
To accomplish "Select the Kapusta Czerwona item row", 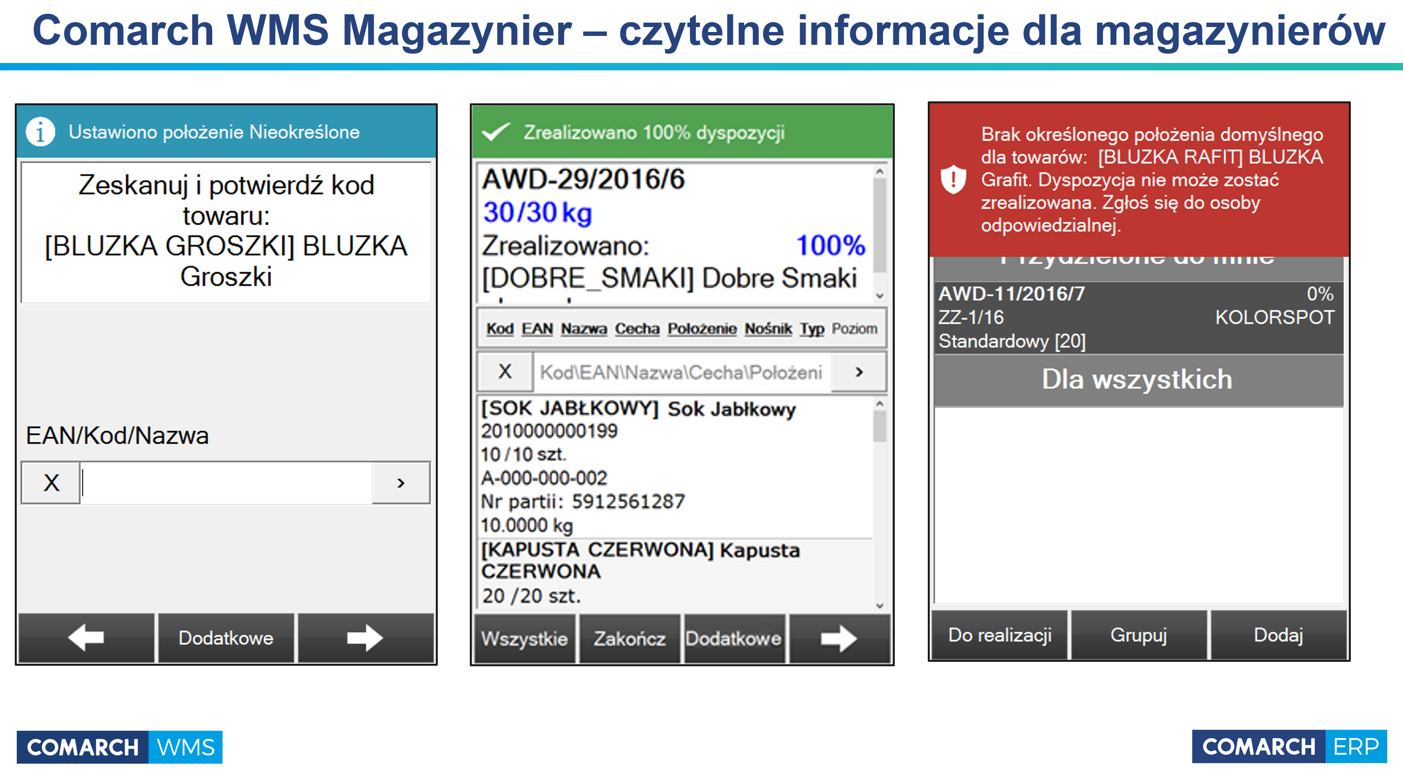I will pos(675,574).
